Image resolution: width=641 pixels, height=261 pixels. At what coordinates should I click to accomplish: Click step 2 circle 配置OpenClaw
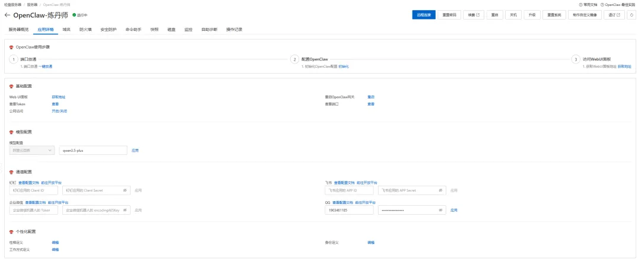pos(294,60)
